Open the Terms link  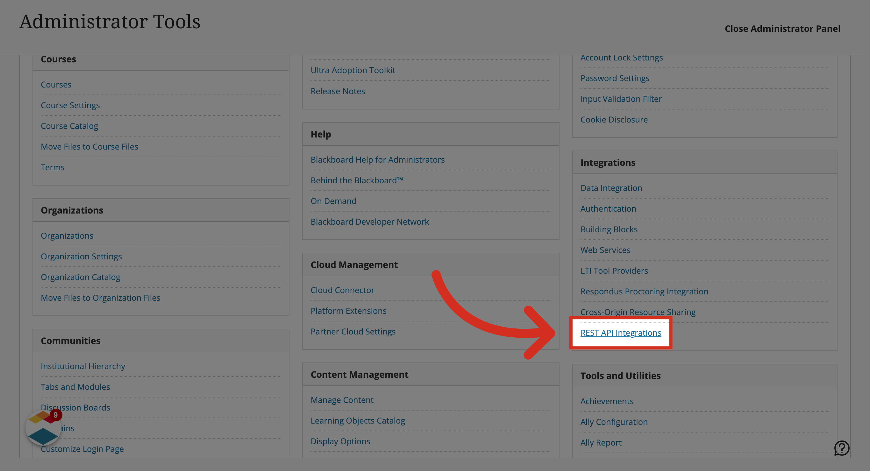point(53,167)
